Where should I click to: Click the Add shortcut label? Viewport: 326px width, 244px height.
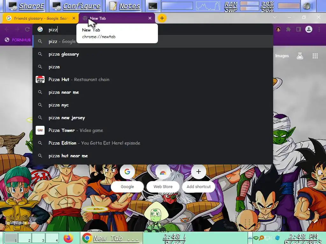[199, 186]
